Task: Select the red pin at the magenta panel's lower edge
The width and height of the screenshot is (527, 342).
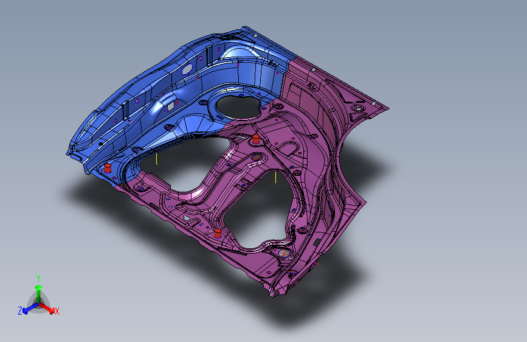Action: tap(218, 233)
